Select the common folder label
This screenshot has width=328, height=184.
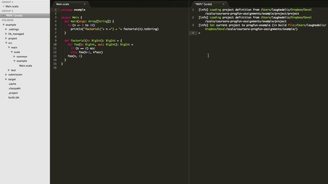(22, 57)
